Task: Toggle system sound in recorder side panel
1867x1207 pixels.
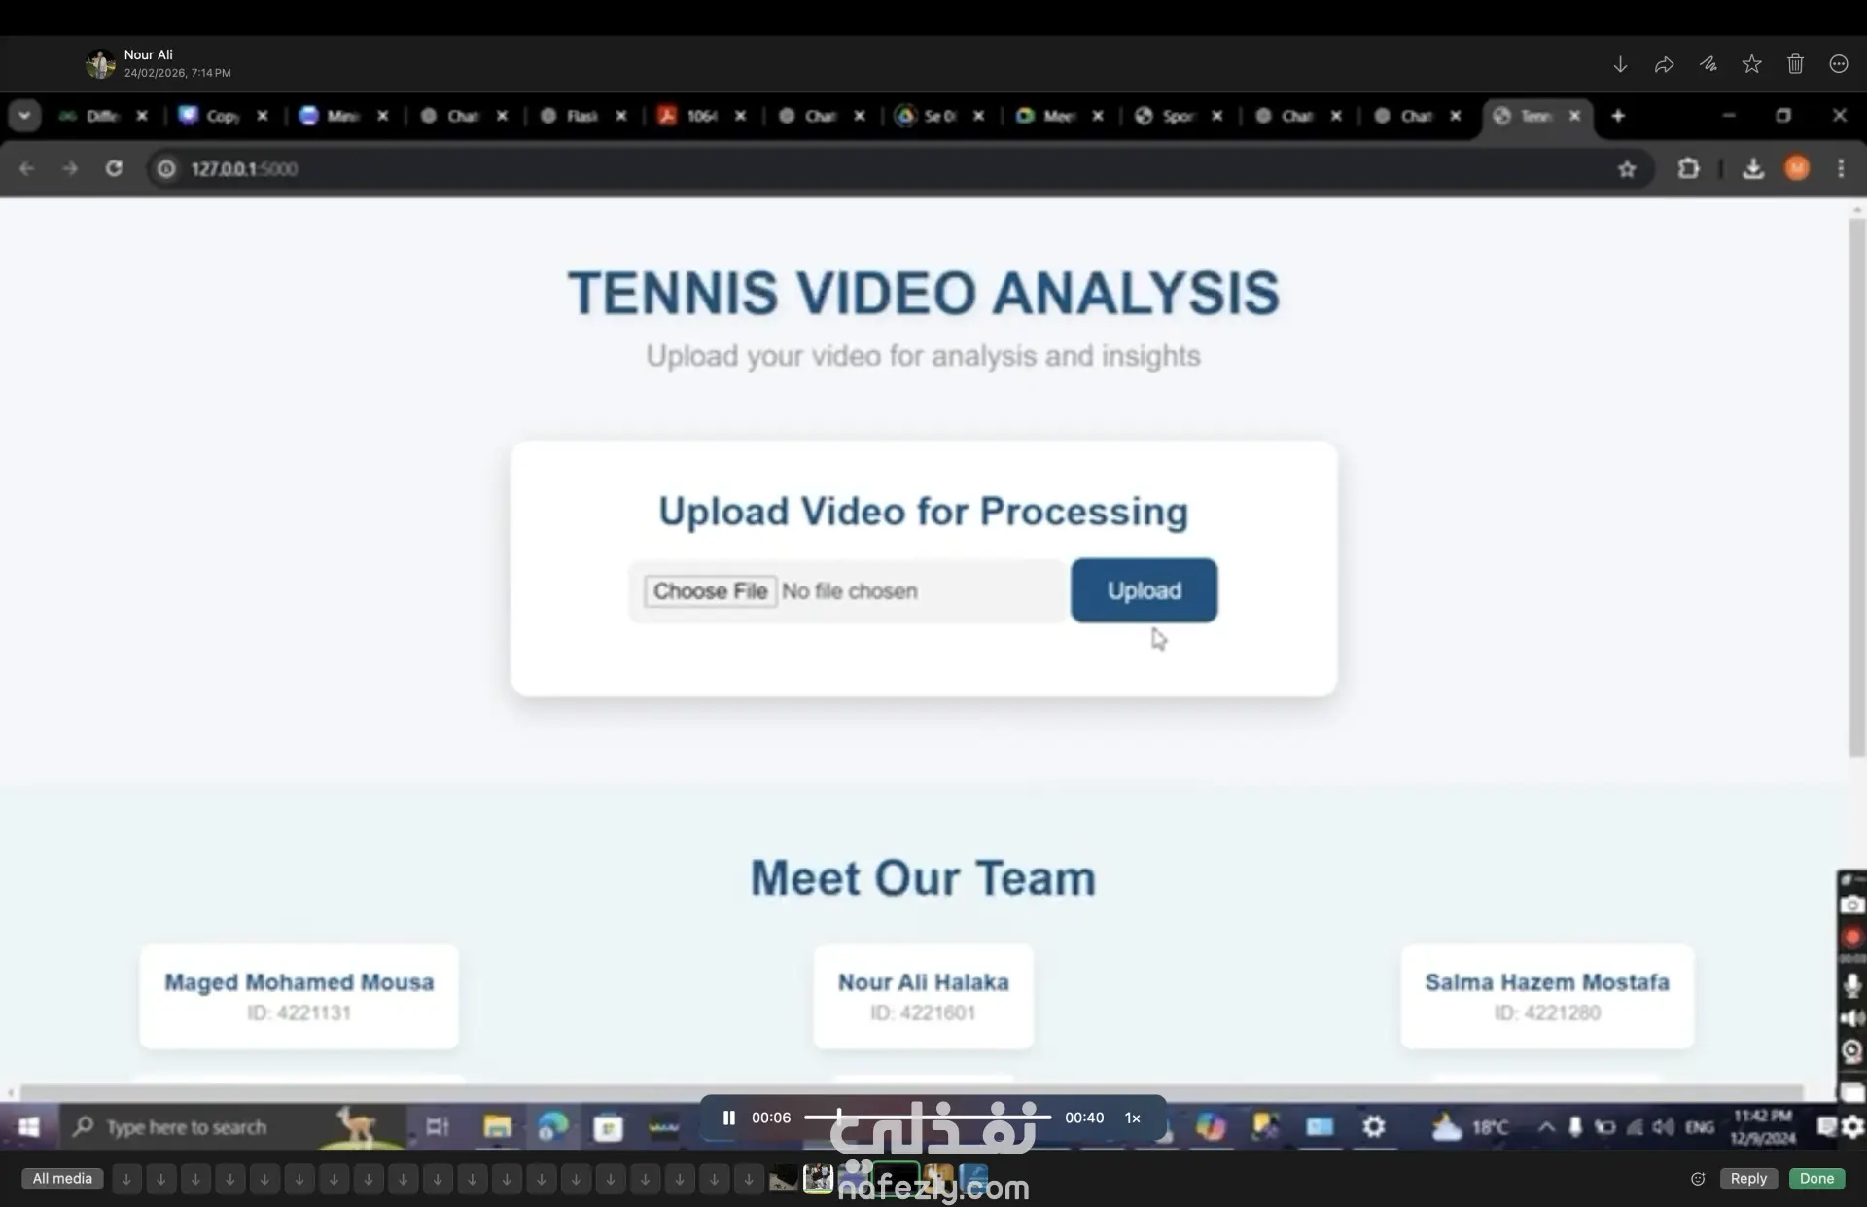Action: point(1852,1018)
